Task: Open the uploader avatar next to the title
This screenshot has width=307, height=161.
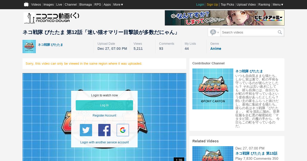Action: tap(29, 47)
